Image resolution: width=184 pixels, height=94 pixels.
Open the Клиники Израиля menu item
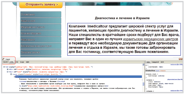tap(40, 33)
